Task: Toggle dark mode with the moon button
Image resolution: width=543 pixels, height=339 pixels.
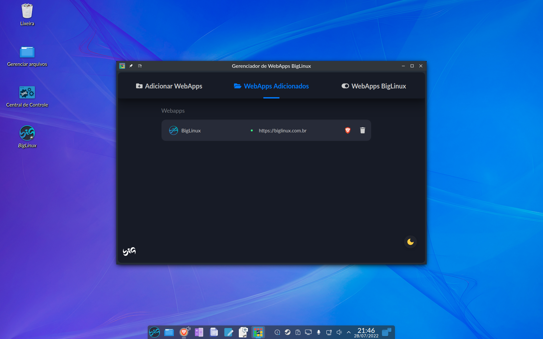Action: [410, 242]
